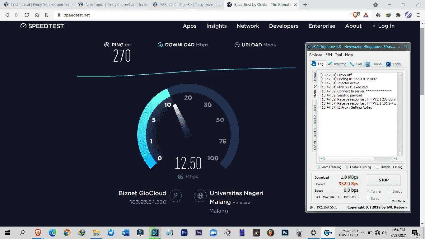
Task: Toggle the Enable TCP Log checkbox
Action: click(x=347, y=167)
